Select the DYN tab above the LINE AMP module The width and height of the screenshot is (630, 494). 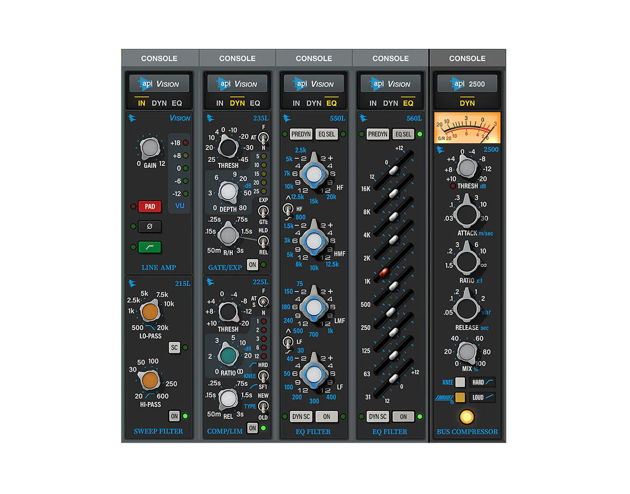click(159, 103)
